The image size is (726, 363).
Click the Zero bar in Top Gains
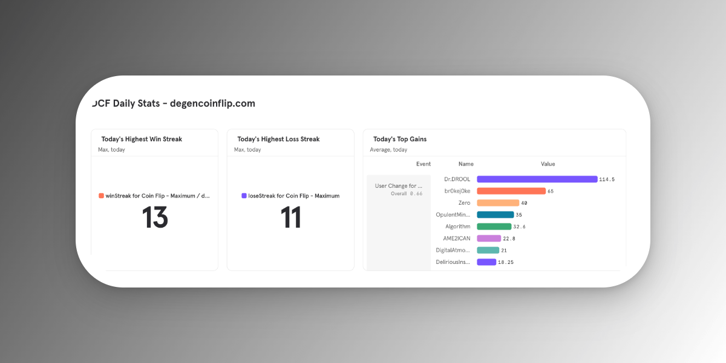497,203
